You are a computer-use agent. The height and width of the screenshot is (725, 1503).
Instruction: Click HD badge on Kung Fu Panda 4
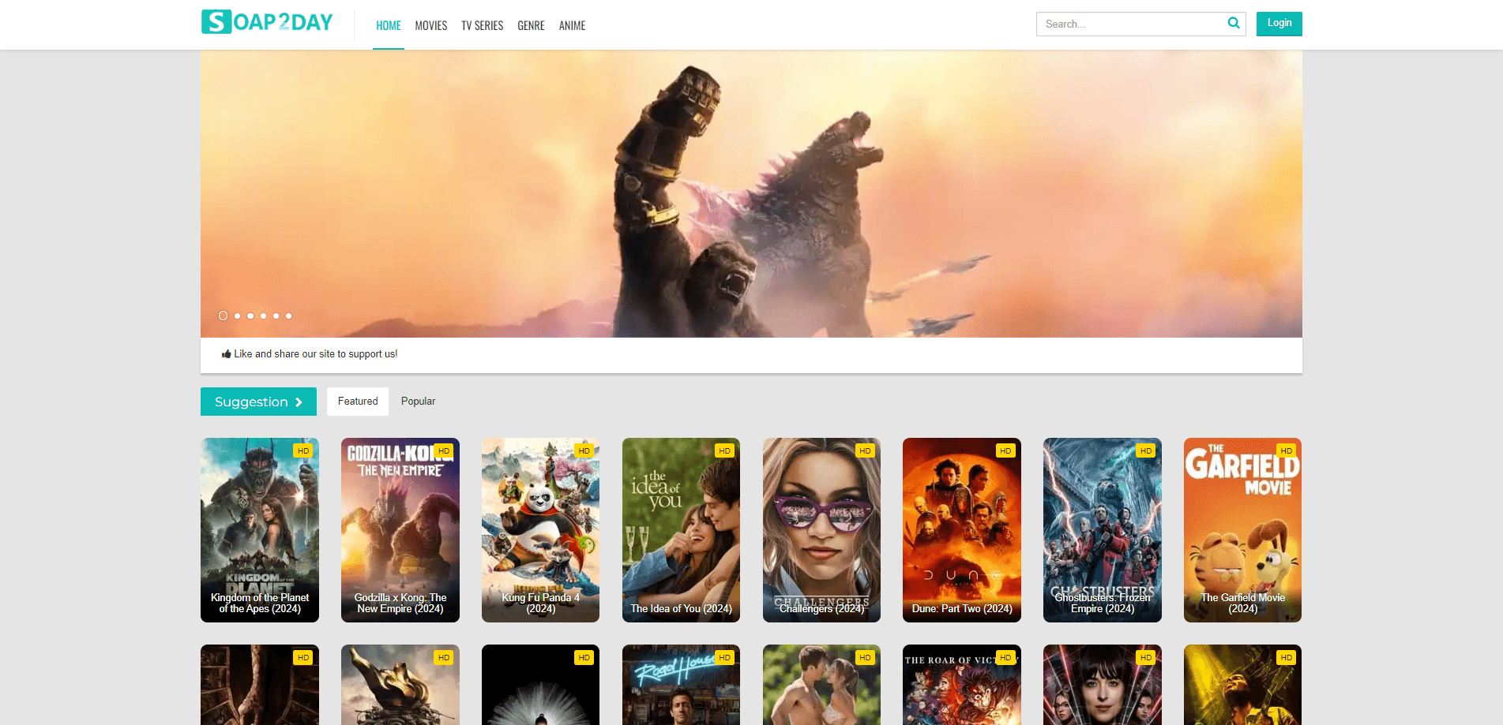(x=584, y=450)
